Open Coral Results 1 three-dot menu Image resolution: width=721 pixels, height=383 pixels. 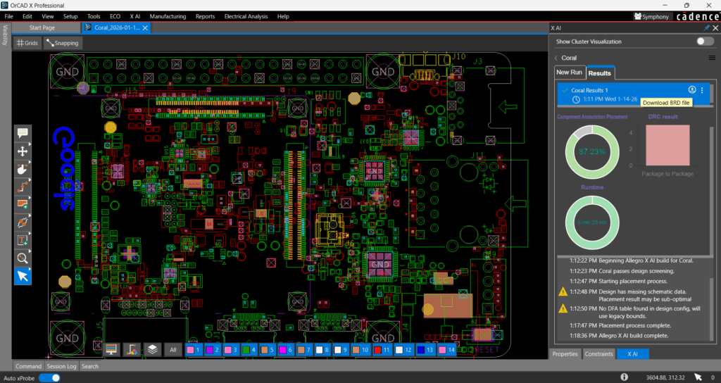tap(702, 90)
